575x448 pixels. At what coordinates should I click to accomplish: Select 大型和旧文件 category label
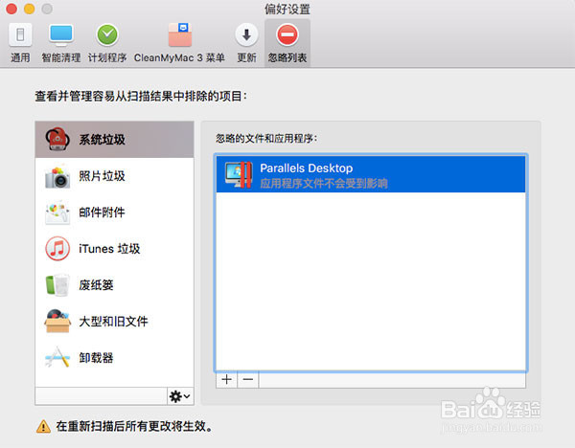click(x=113, y=322)
